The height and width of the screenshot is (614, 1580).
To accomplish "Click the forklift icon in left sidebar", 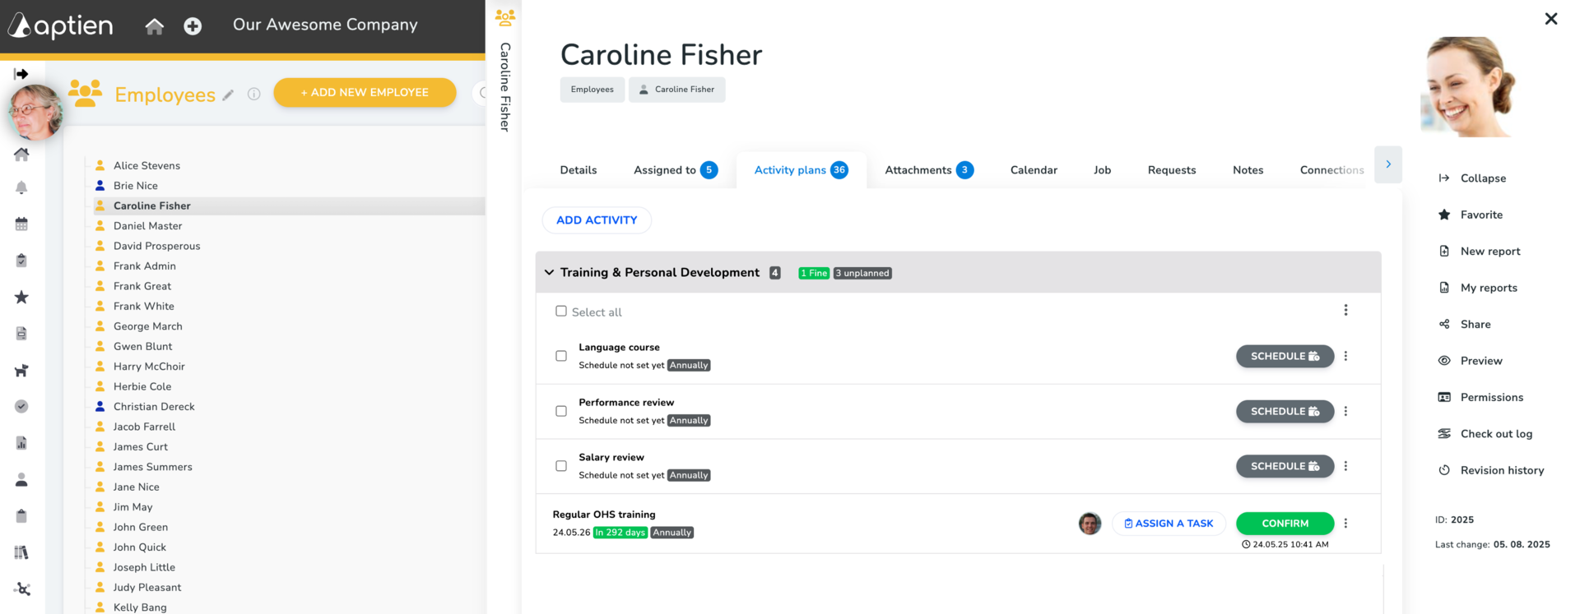I will 21,370.
